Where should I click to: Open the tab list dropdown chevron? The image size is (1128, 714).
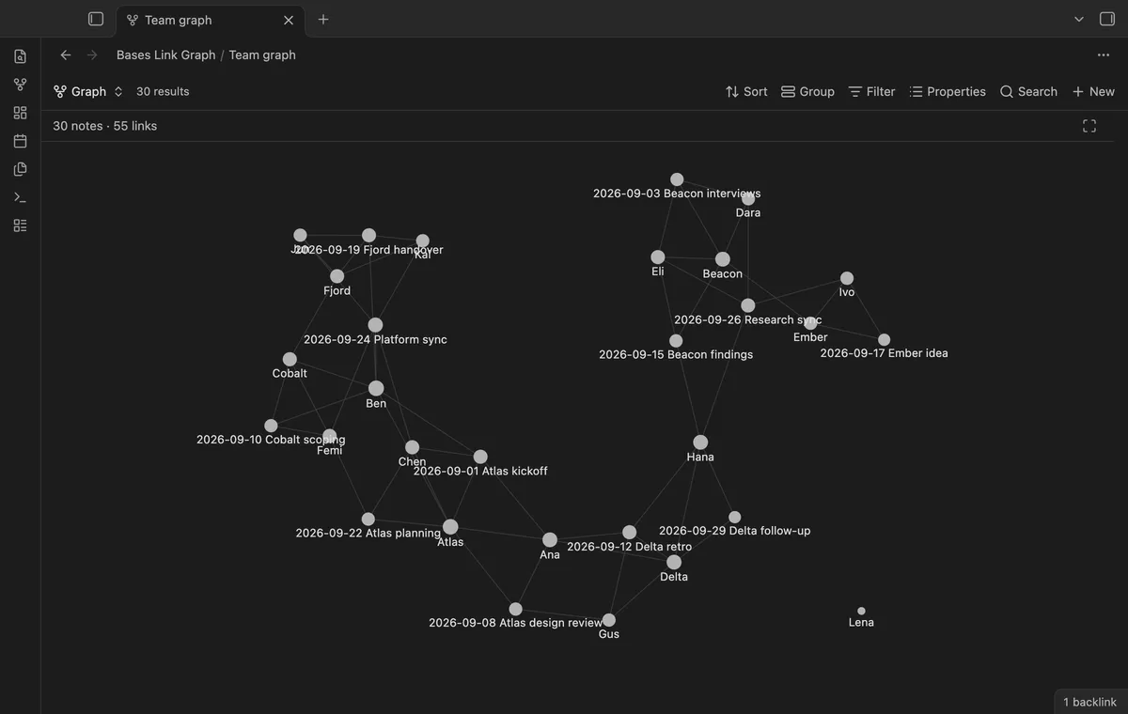1079,19
